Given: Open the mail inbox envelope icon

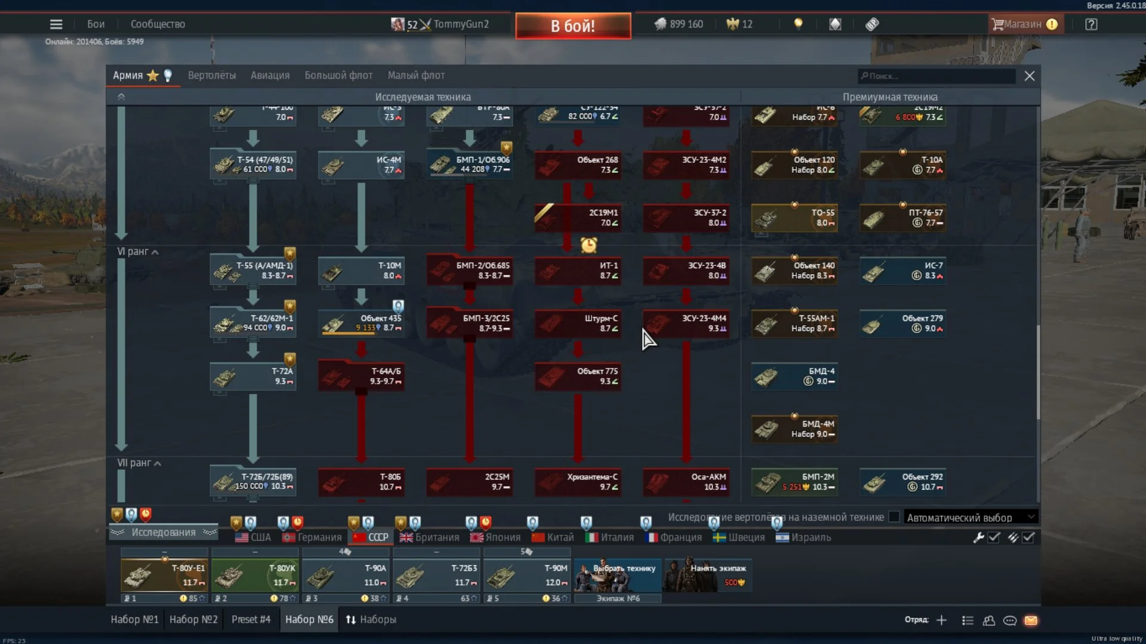Looking at the screenshot, I should (x=1031, y=620).
